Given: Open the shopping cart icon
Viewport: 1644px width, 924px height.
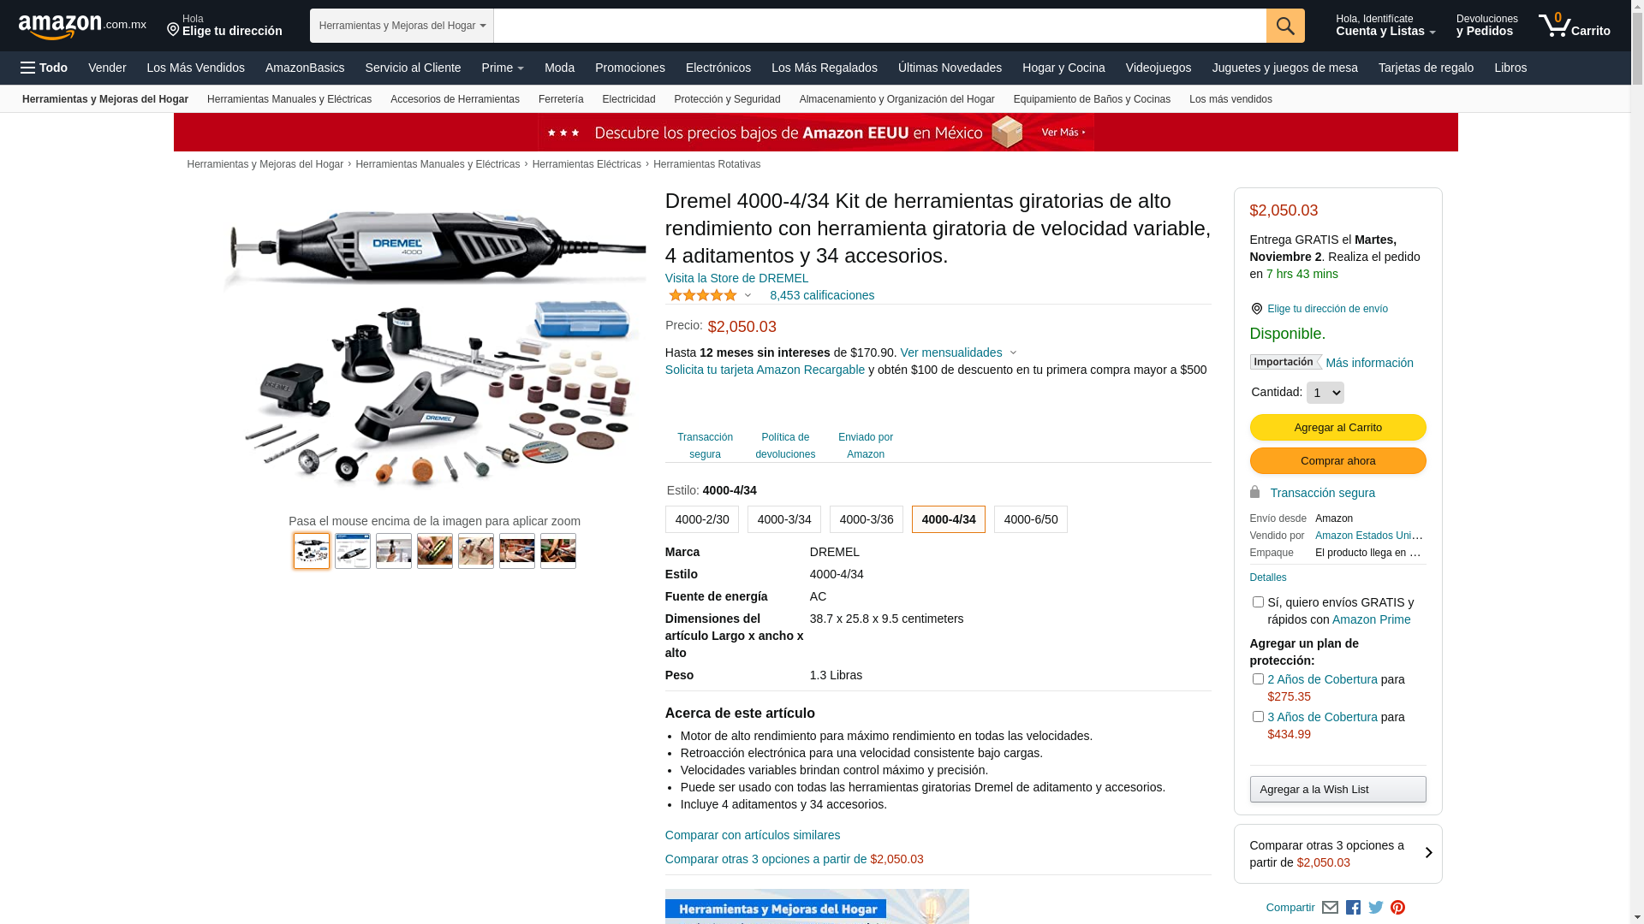Looking at the screenshot, I should (x=1574, y=26).
